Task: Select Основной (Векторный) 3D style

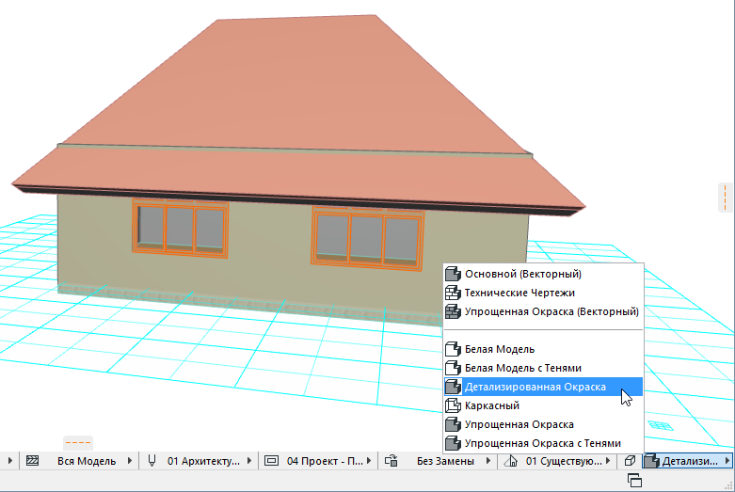Action: [543, 274]
